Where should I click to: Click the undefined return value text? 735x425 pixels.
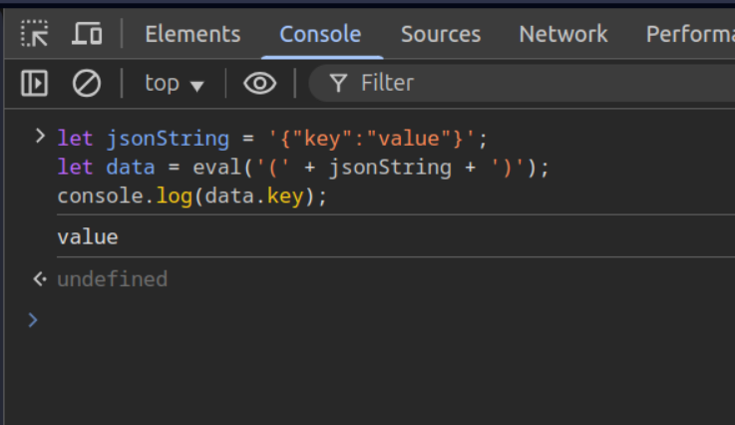[112, 279]
